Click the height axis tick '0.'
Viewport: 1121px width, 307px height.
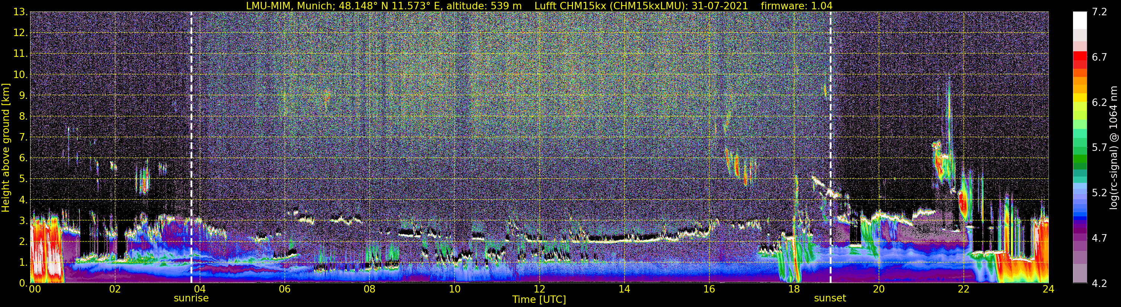click(23, 283)
